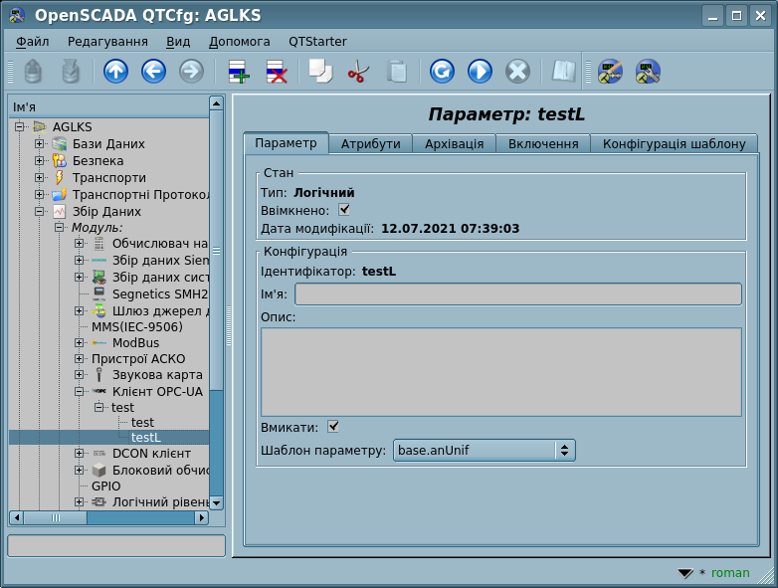Click the tree vertical scrollbar down arrow
Image resolution: width=778 pixels, height=588 pixels.
pos(216,503)
